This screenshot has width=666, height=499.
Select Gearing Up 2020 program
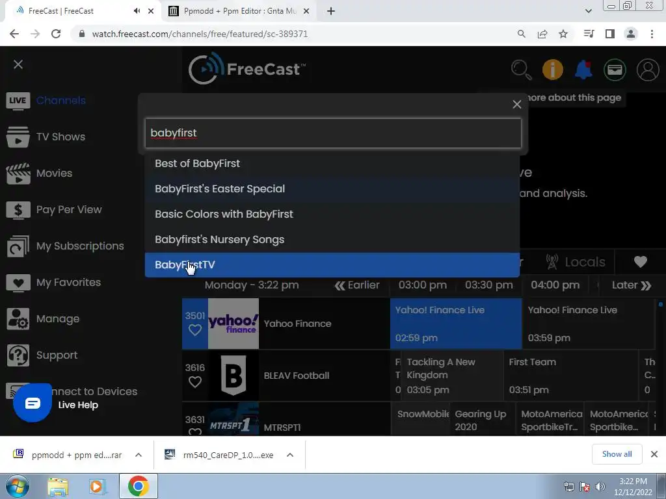(482, 420)
